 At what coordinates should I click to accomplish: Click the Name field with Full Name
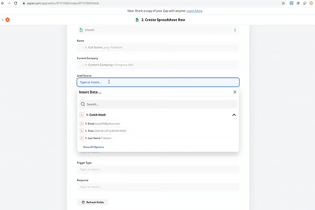(158, 48)
